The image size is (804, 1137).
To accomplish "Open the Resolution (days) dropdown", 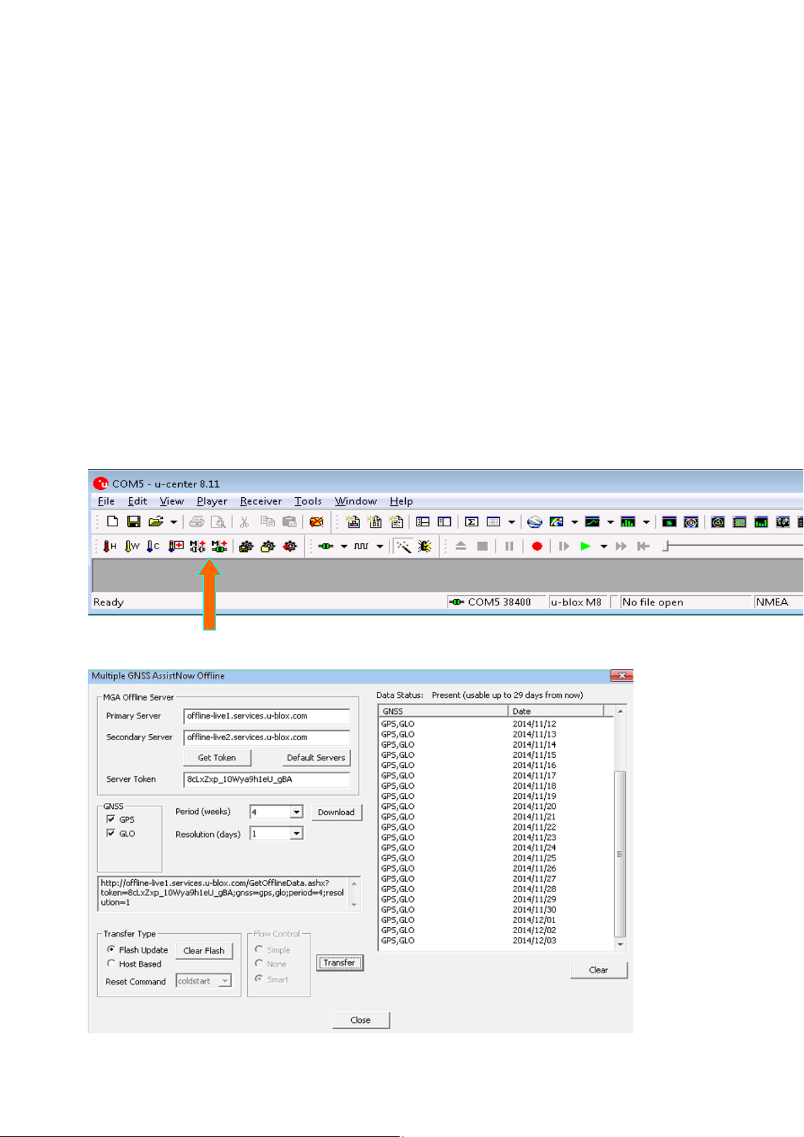I will [296, 833].
